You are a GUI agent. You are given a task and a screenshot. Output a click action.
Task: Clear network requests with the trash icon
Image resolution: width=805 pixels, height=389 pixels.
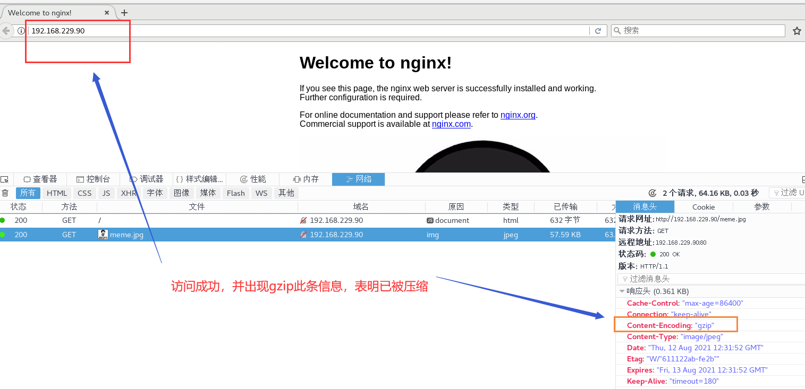pos(5,193)
